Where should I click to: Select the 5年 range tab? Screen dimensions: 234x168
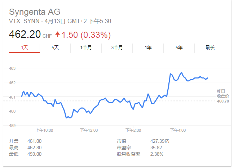[179, 48]
